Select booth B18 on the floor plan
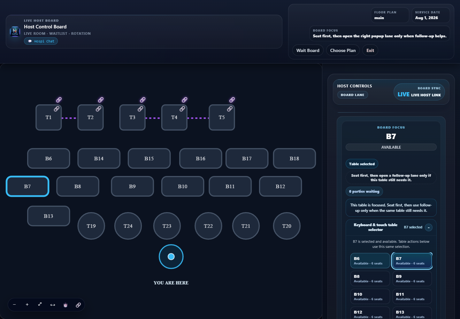 point(295,159)
